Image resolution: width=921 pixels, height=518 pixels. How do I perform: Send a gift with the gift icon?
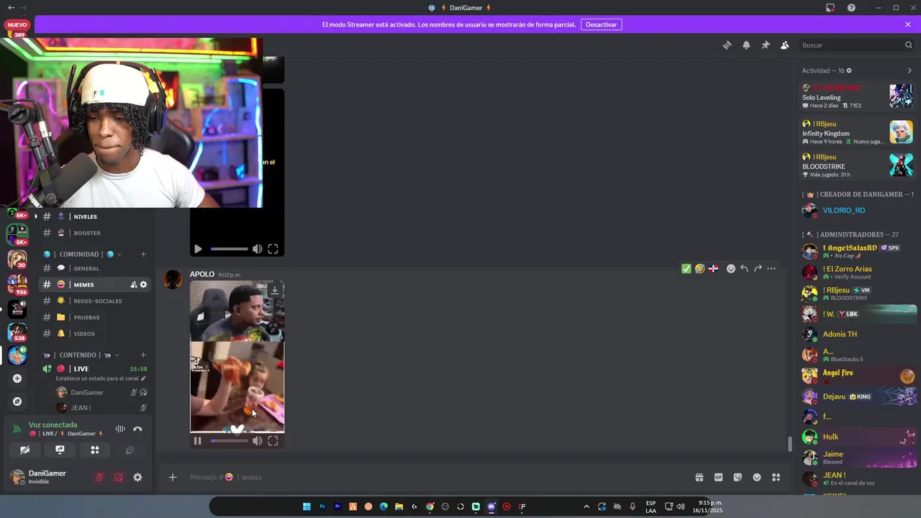(699, 477)
